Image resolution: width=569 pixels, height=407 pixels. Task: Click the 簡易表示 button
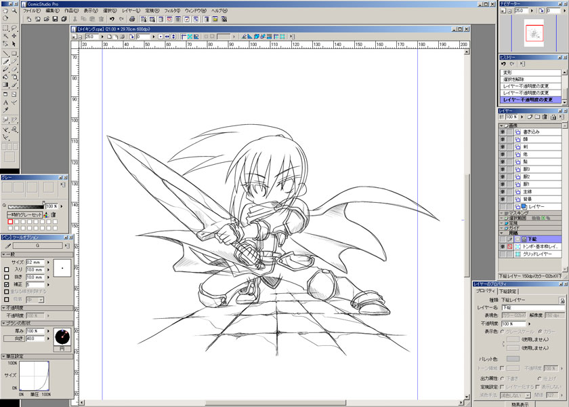point(520,402)
